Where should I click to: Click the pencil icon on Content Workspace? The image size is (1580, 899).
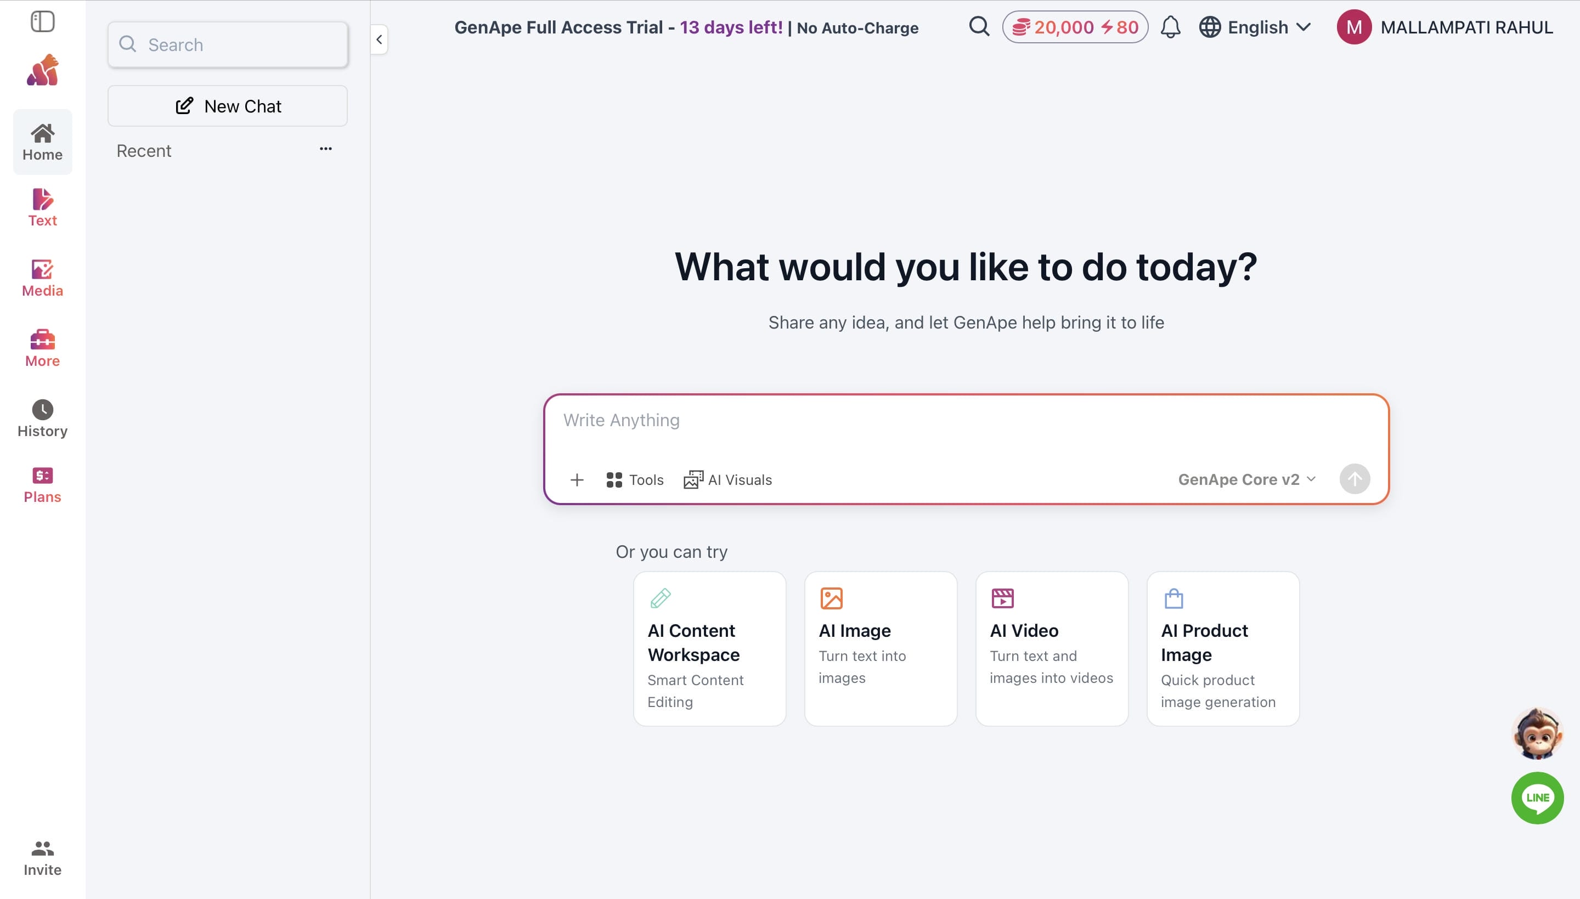coord(660,598)
